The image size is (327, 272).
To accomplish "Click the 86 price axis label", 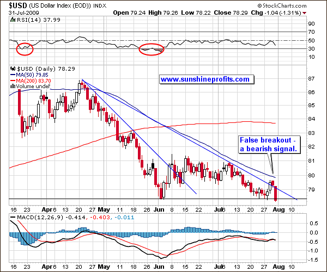I will pyautogui.click(x=311, y=92).
